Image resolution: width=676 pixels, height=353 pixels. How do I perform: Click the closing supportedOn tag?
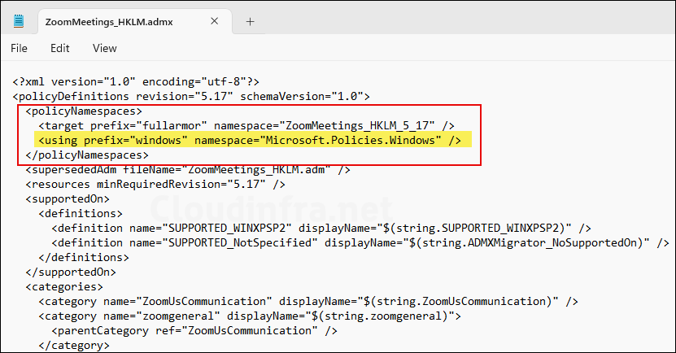[x=71, y=272]
